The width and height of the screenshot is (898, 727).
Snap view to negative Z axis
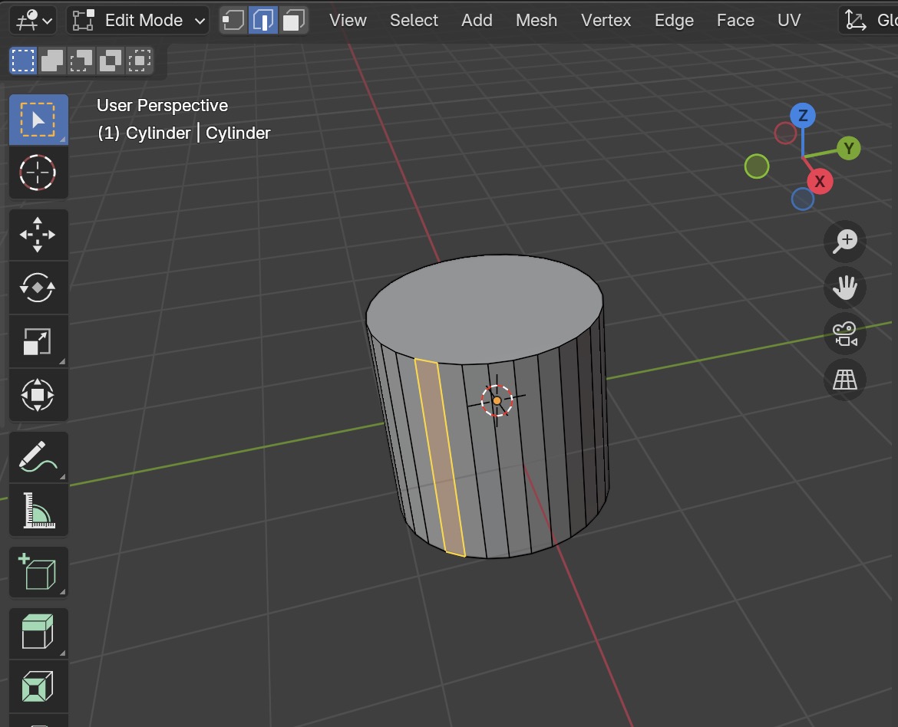click(802, 199)
